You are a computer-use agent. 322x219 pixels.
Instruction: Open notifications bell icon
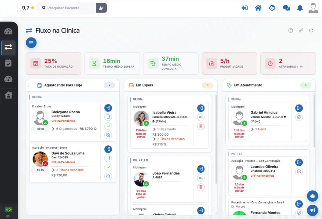[x=300, y=8]
